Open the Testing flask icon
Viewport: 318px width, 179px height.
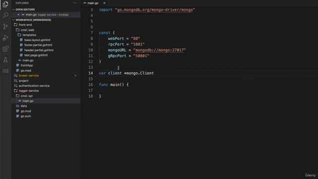tap(5, 60)
